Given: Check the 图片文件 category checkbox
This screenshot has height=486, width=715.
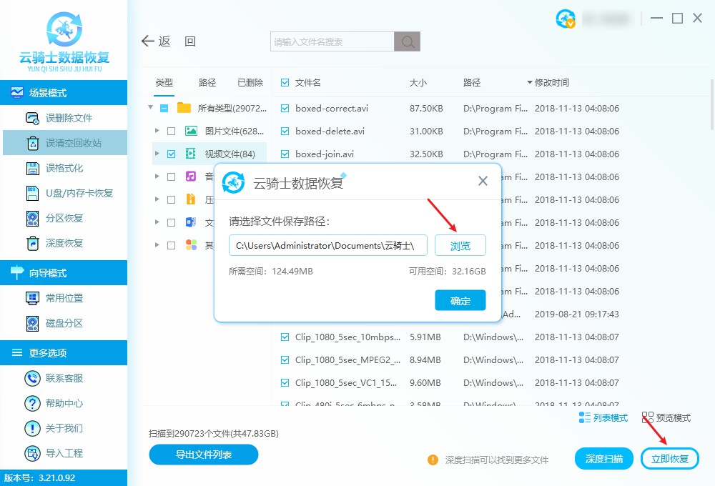Looking at the screenshot, I should (171, 131).
